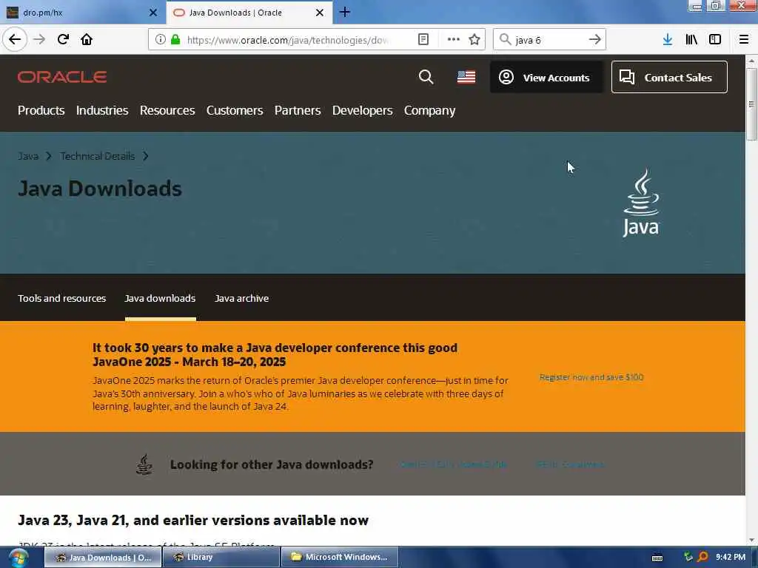This screenshot has width=758, height=568.
Task: Open the Company menu
Action: point(429,111)
